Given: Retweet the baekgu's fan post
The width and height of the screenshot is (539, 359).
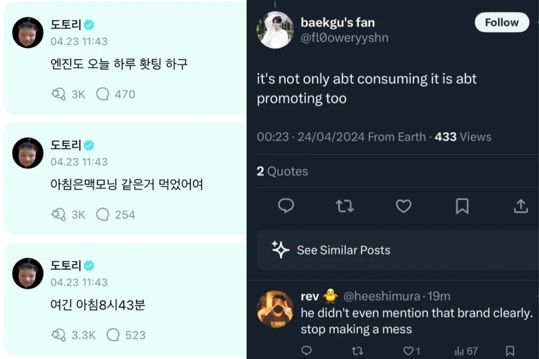Looking at the screenshot, I should (345, 206).
